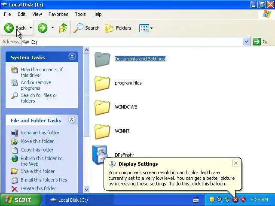Select the program files folder name
Image resolution: width=275 pixels, height=206 pixels.
(x=128, y=83)
